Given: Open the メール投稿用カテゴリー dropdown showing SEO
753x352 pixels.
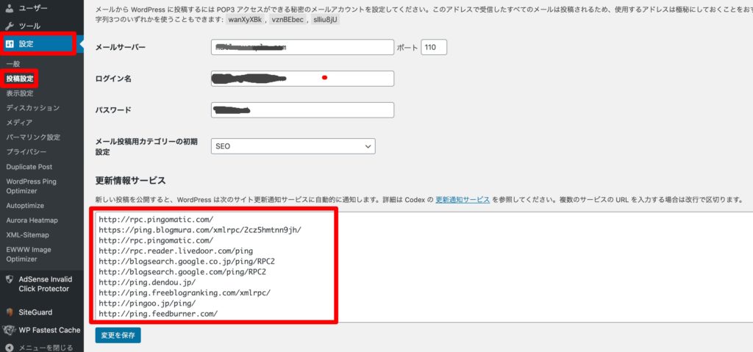Looking at the screenshot, I should 293,146.
